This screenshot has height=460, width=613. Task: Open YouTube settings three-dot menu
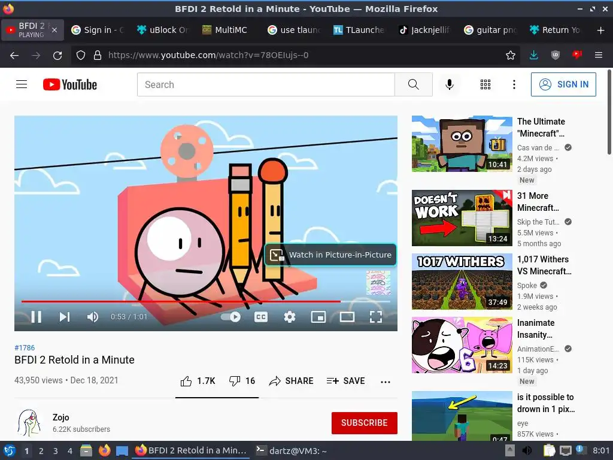(x=514, y=84)
